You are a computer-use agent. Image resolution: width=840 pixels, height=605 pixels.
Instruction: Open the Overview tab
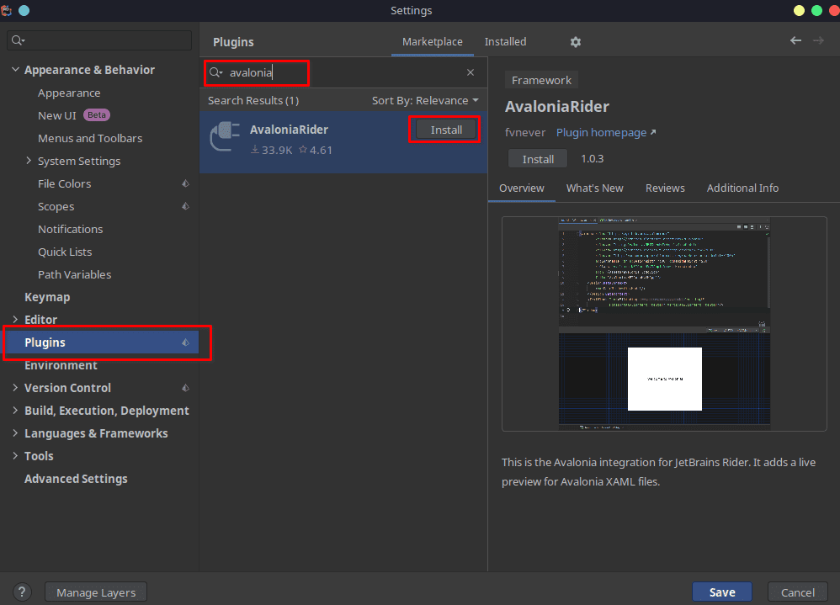click(x=521, y=188)
